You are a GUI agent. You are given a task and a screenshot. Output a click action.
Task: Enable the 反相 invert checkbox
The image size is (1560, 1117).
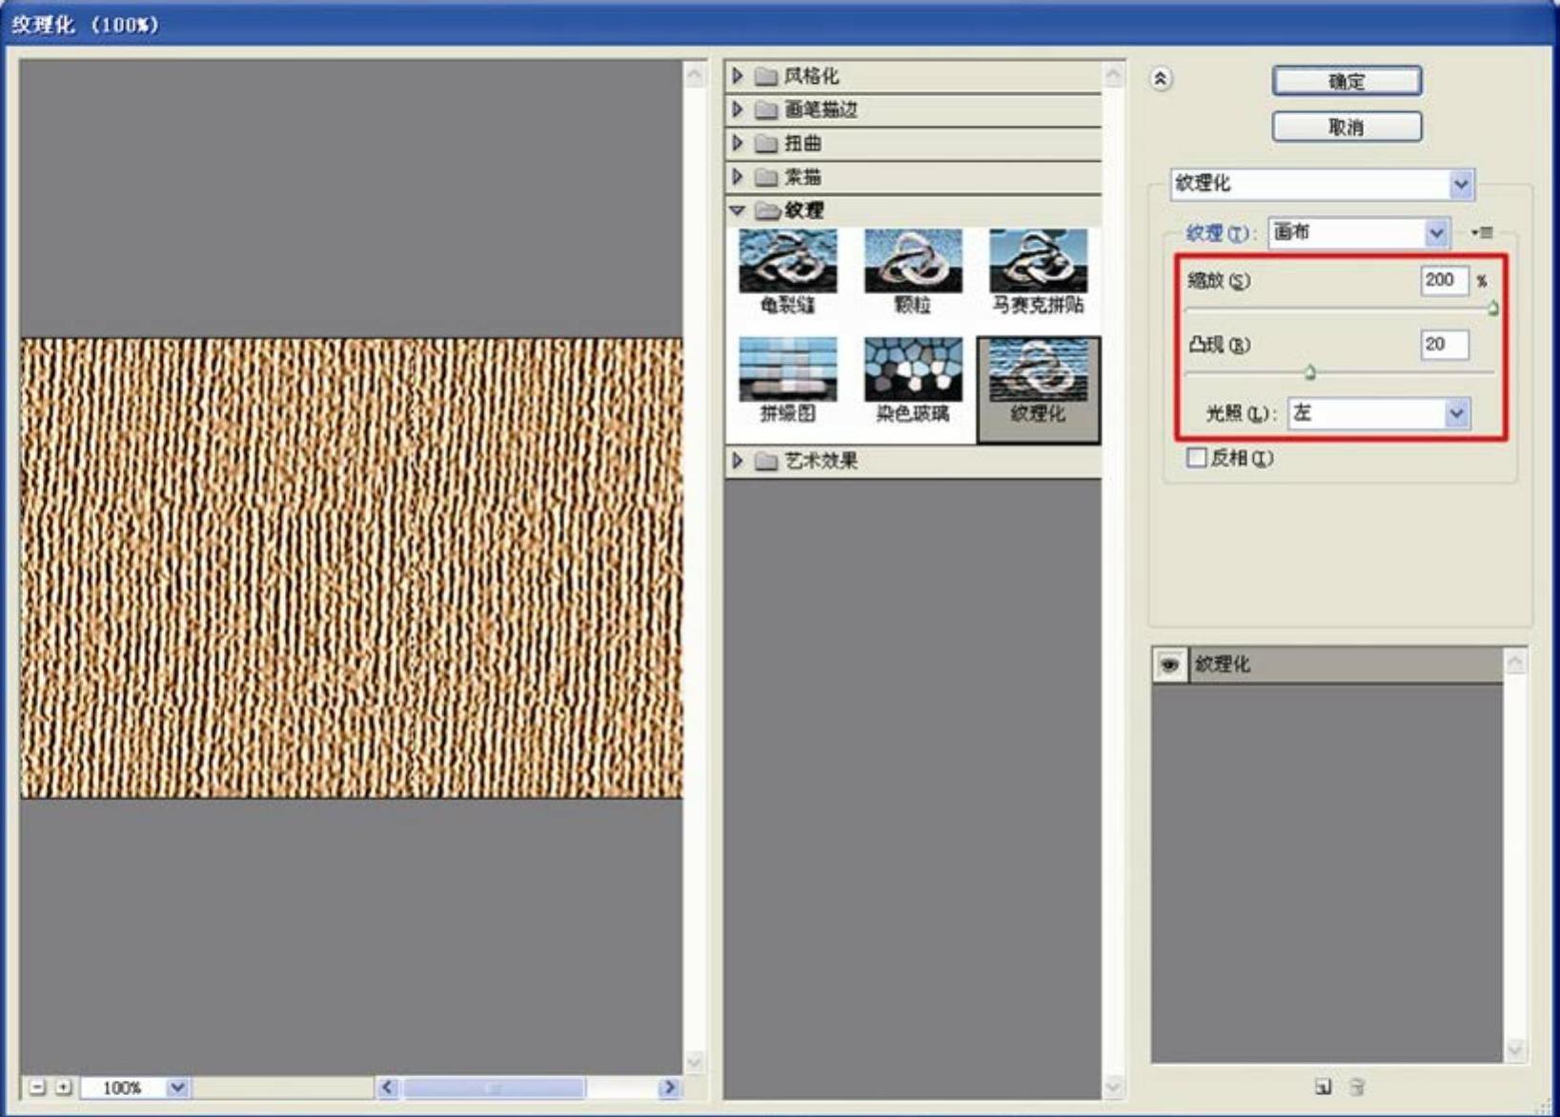pyautogui.click(x=1197, y=458)
